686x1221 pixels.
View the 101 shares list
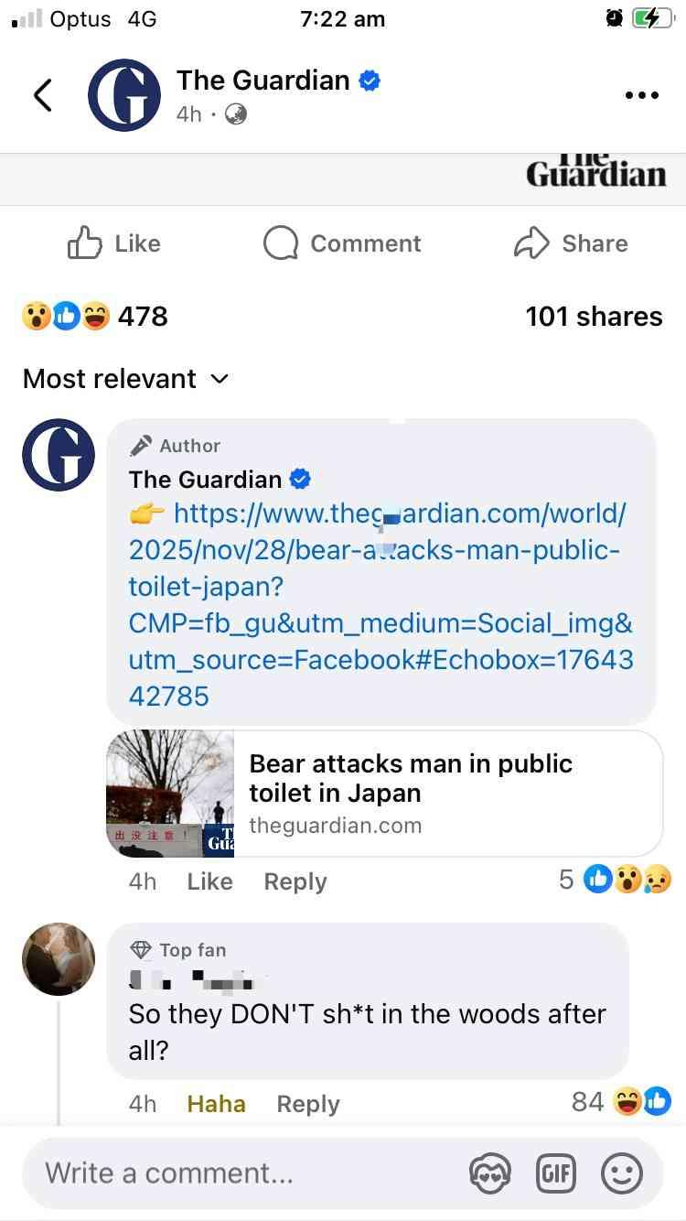pos(594,317)
